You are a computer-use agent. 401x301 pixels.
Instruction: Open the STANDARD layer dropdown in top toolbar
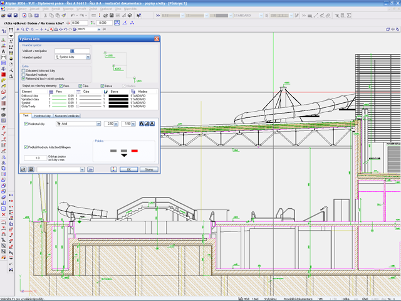261,15
